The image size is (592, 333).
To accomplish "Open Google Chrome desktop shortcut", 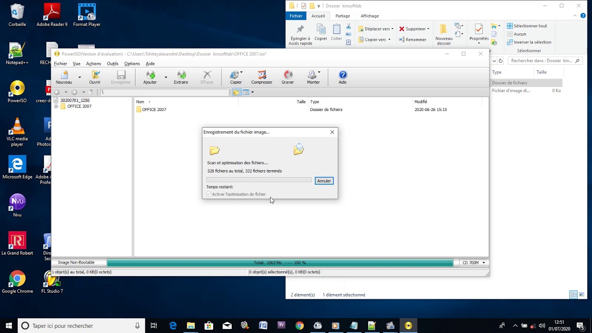I will 17,282.
